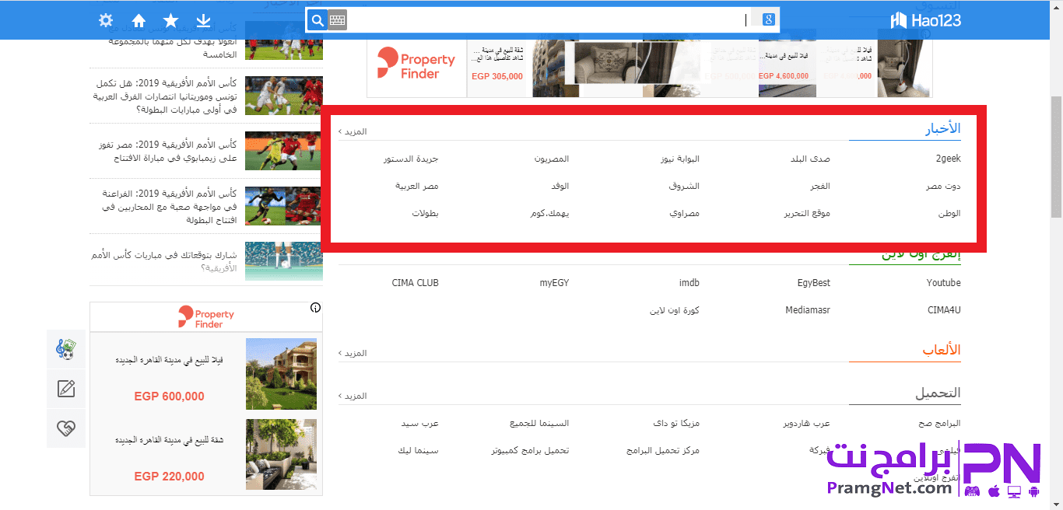
Task: Open مصراوي news link
Action: (684, 213)
